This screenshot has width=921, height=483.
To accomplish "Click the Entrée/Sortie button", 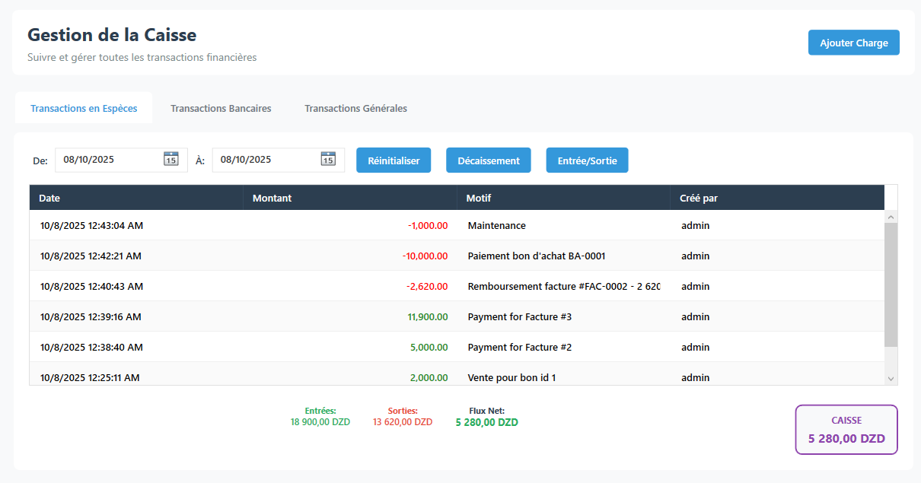I will point(587,160).
